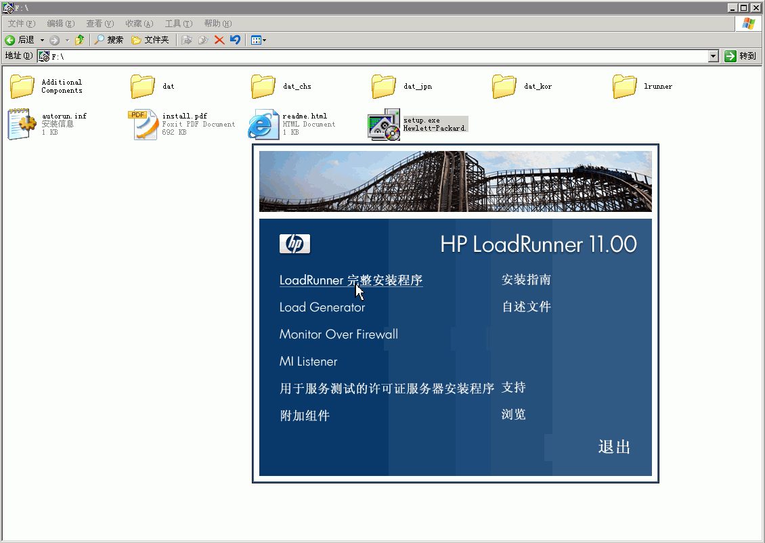The height and width of the screenshot is (543, 765).
Task: Click the roller coaster banner image
Action: point(455,181)
